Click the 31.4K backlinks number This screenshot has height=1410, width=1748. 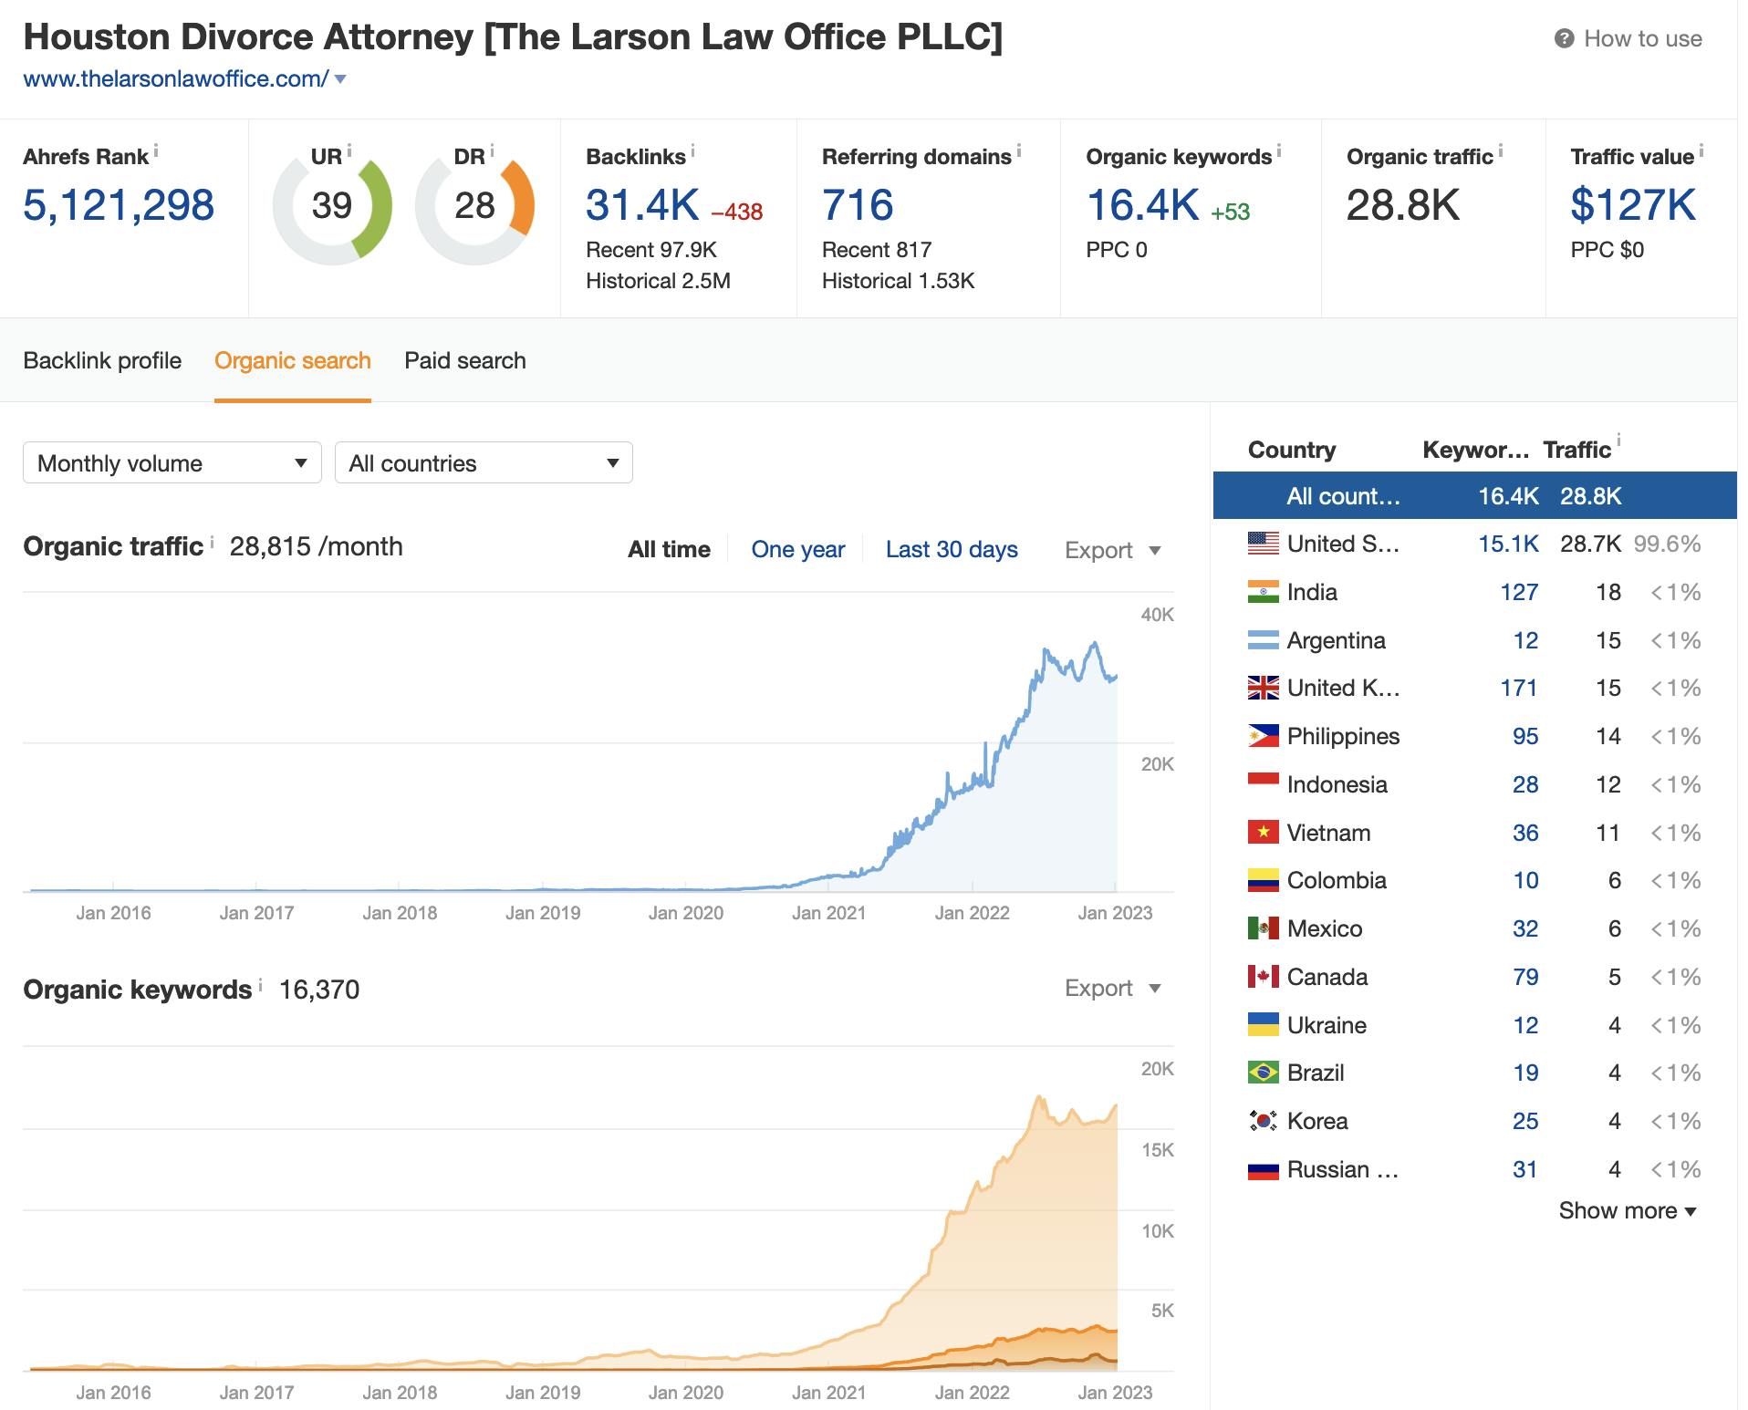point(642,204)
